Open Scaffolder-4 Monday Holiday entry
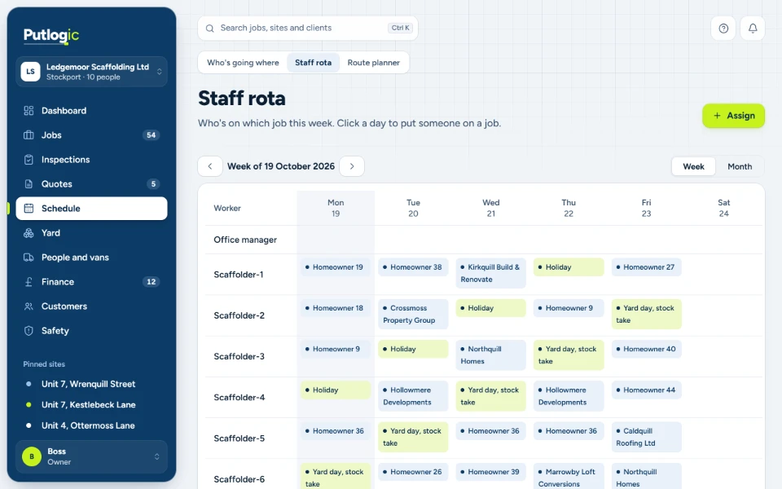The height and width of the screenshot is (489, 782). click(336, 390)
